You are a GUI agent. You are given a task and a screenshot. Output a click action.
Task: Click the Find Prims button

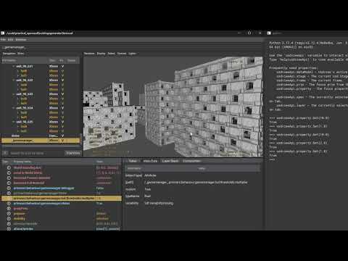pyautogui.click(x=73, y=153)
